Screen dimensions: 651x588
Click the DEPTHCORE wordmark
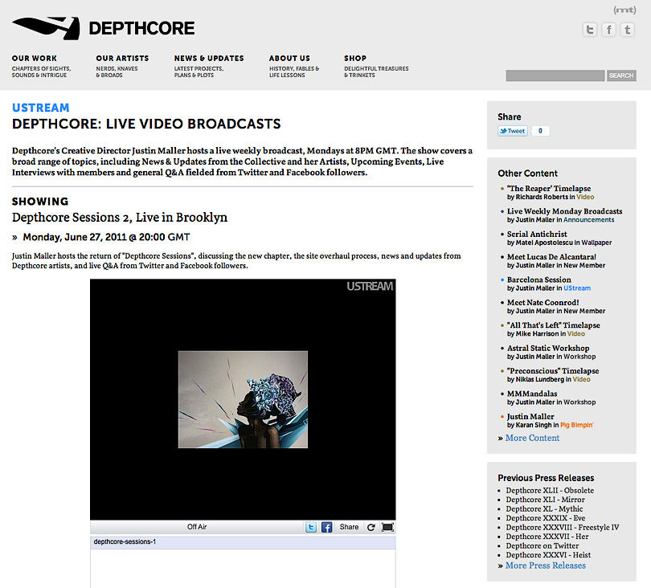[x=141, y=28]
